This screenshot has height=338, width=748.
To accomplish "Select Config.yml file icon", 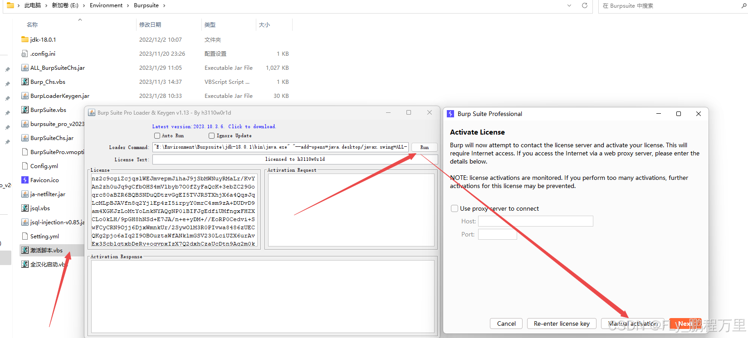I will [25, 166].
